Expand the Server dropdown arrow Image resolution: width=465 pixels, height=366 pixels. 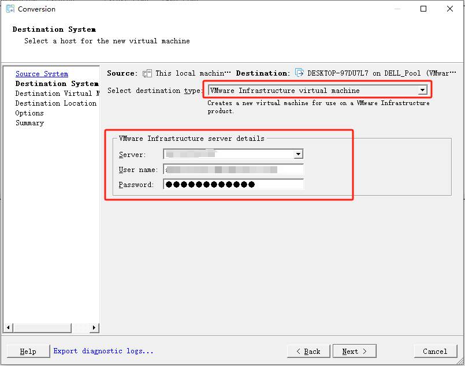coord(298,154)
